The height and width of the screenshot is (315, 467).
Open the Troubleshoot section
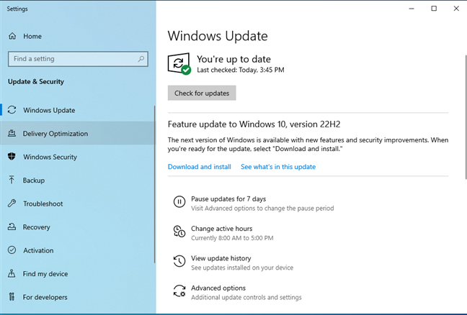coord(77,204)
